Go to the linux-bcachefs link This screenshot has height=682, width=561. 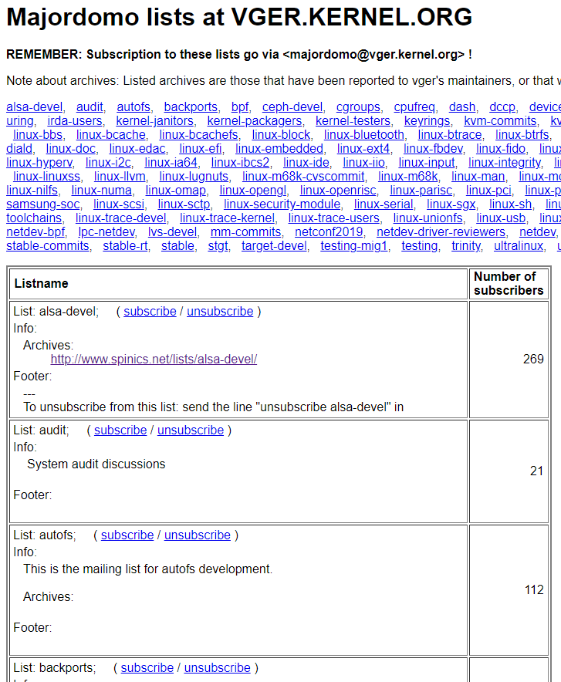coord(198,135)
